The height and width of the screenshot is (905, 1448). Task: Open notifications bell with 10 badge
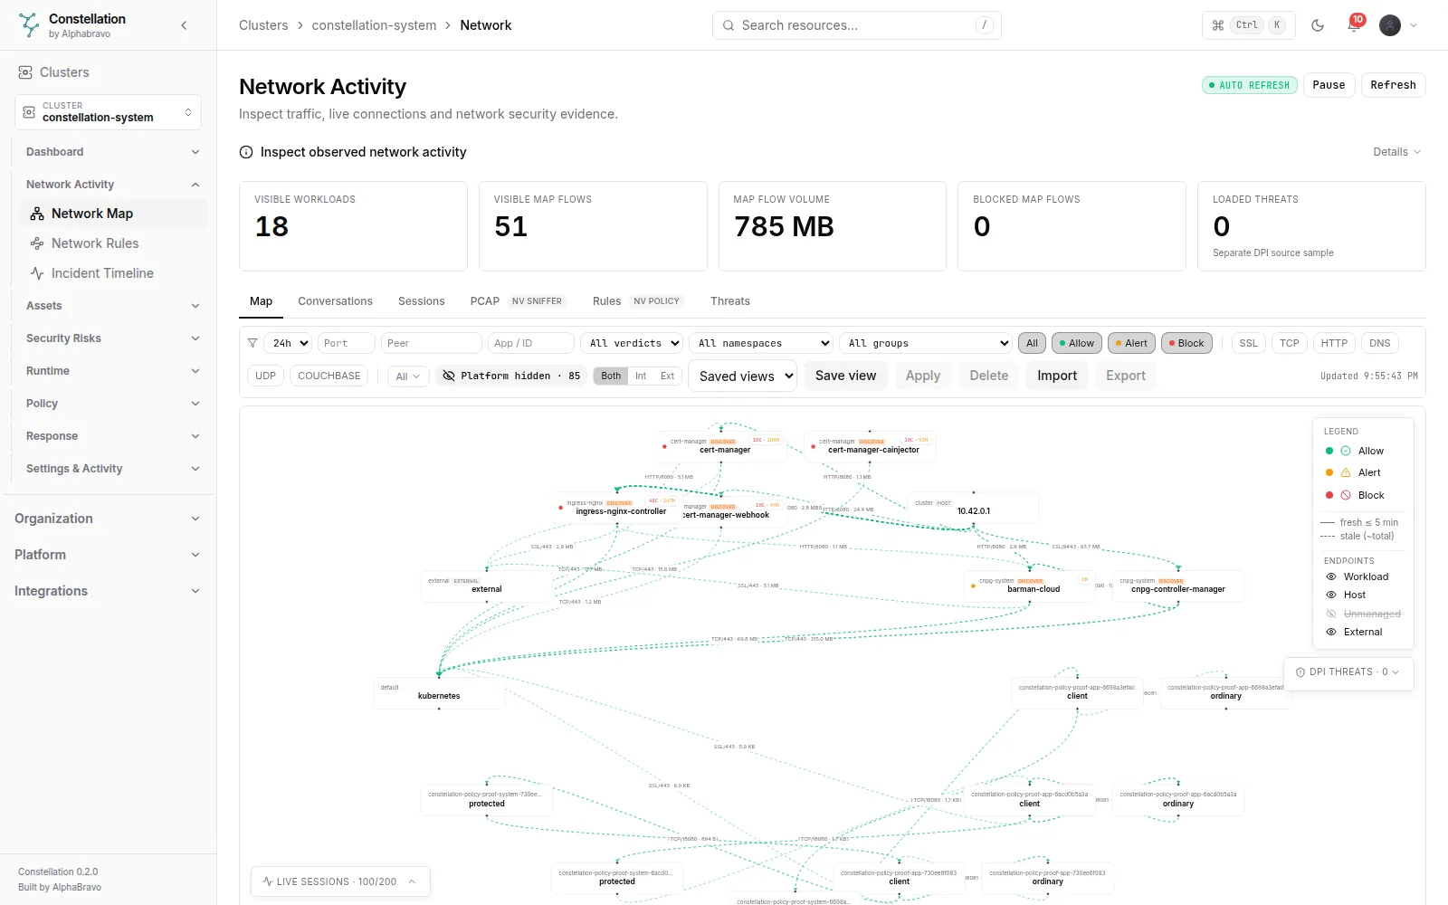pos(1354,25)
